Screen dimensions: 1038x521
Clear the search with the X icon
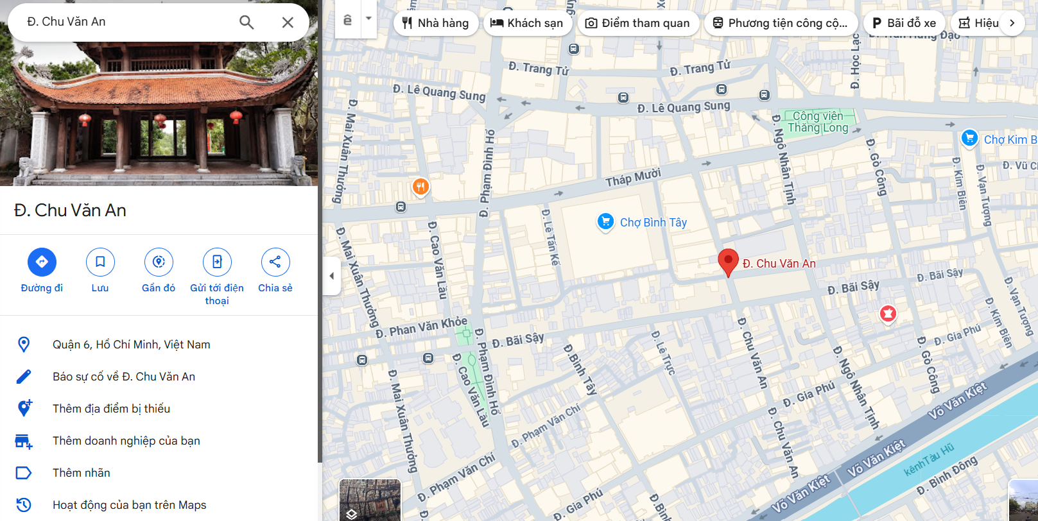coord(288,22)
